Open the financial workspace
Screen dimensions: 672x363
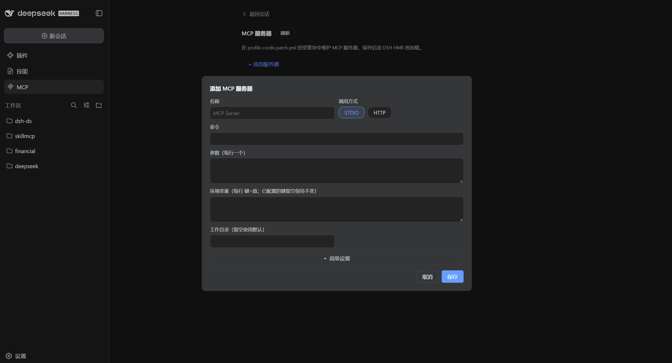(x=54, y=151)
